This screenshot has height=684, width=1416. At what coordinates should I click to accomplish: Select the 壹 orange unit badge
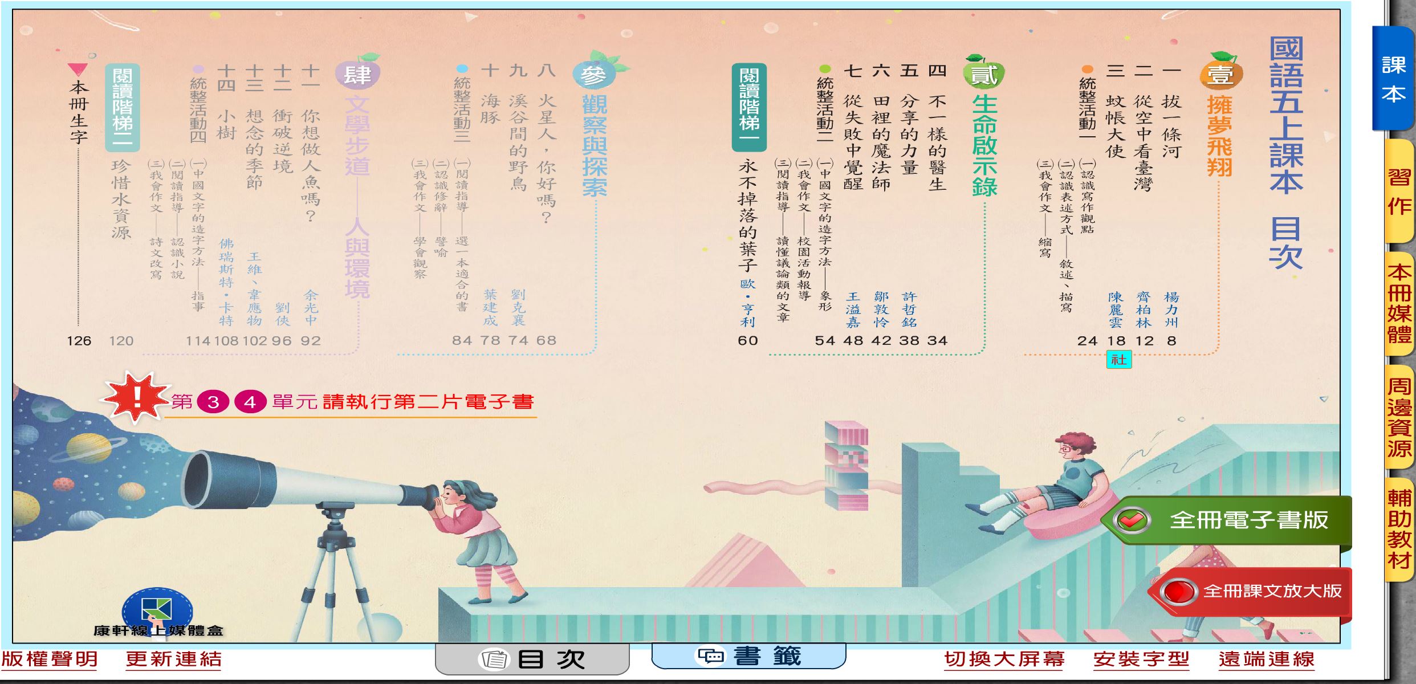pos(1220,72)
